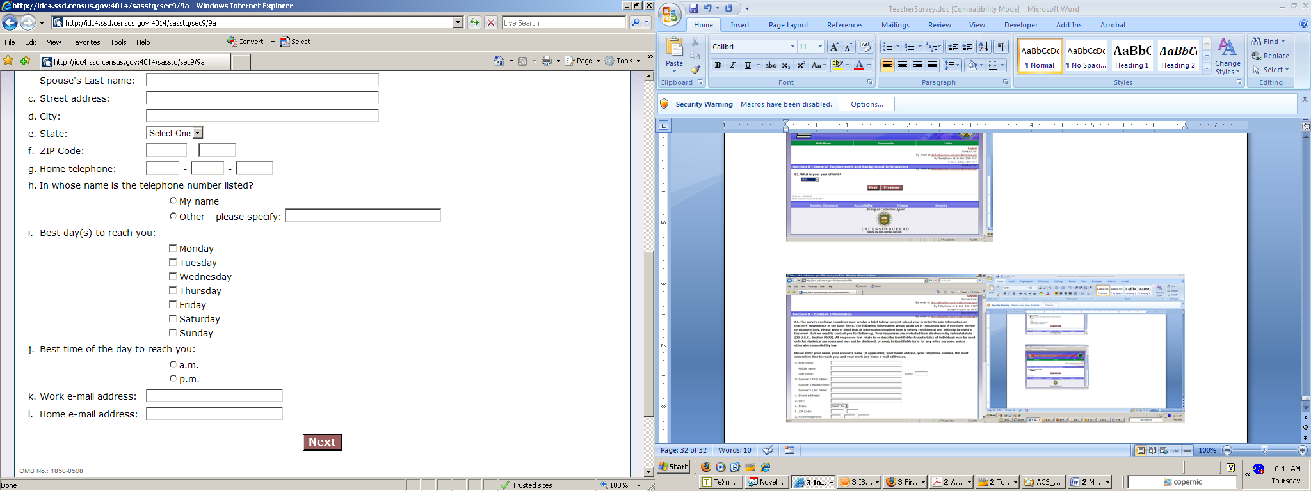Viewport: 1311px width, 491px height.
Task: Click the Format Painter icon
Action: [696, 69]
